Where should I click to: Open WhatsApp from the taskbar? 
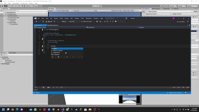coord(35,110)
